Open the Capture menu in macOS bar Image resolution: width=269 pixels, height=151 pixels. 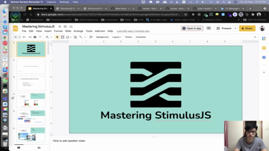(51, 2)
